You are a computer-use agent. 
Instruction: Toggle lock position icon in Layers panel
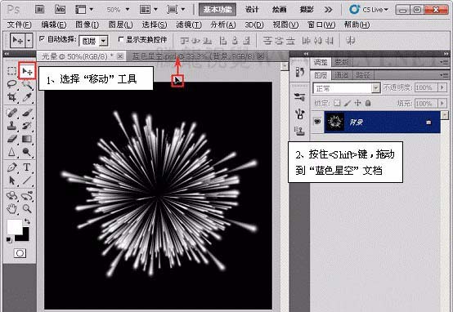click(x=357, y=103)
